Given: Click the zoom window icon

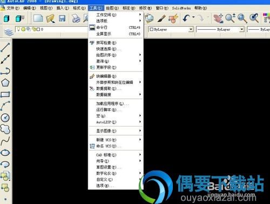Looking at the screenshot, I should tap(242, 18).
